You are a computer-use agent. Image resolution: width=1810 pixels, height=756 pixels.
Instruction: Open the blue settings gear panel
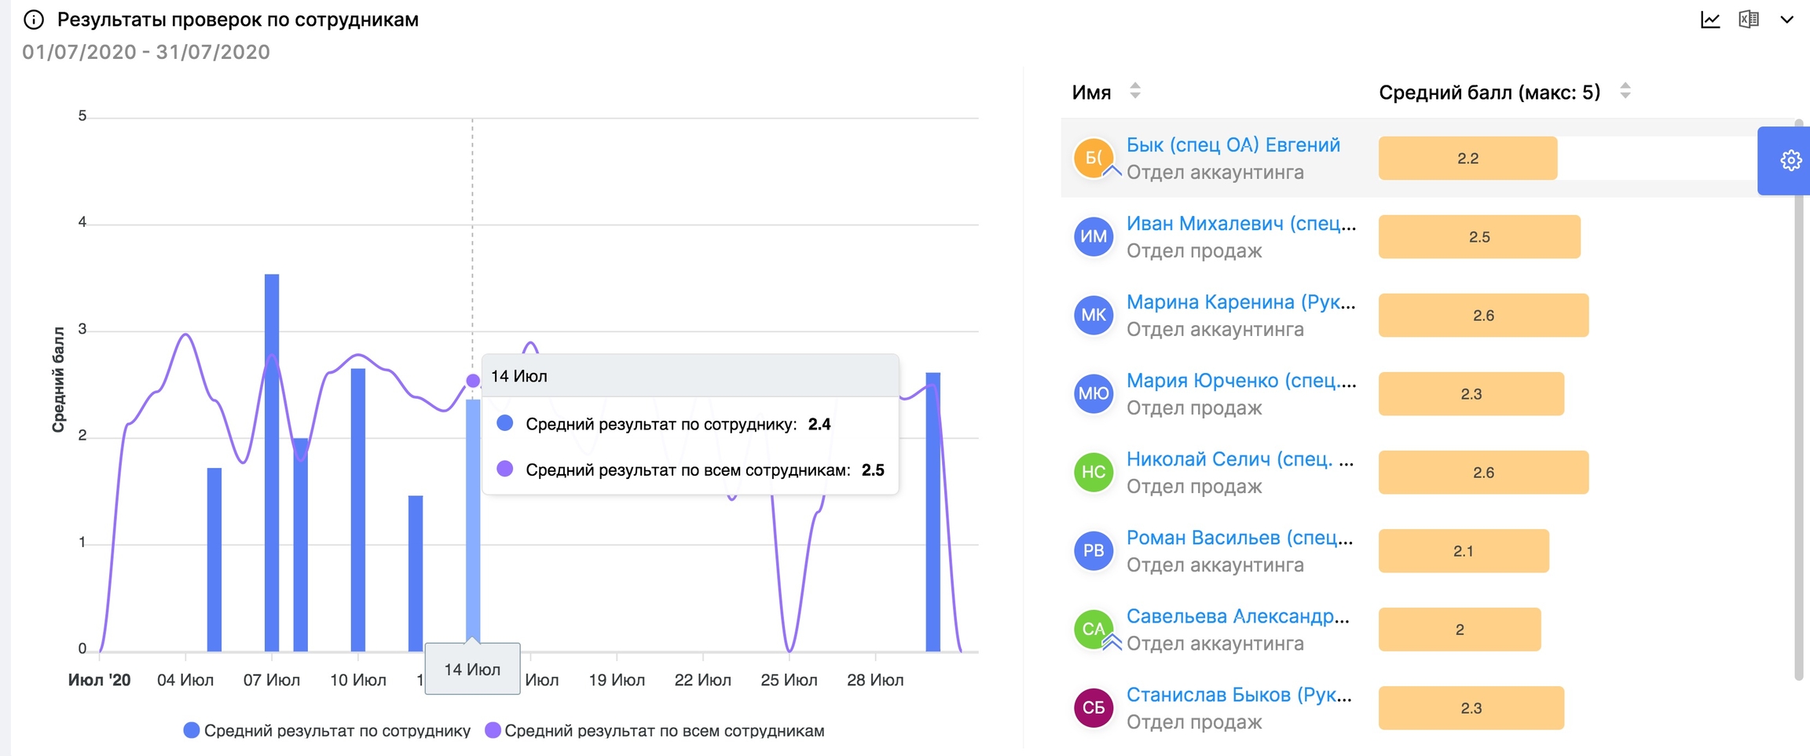tap(1790, 161)
